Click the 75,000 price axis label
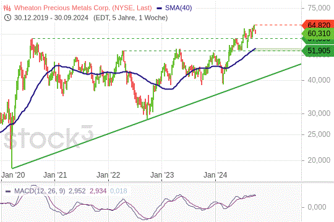 [x=319, y=8]
